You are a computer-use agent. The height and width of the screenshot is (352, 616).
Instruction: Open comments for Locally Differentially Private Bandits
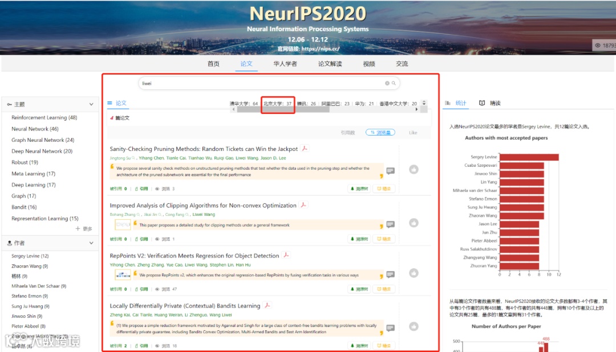coord(390,328)
